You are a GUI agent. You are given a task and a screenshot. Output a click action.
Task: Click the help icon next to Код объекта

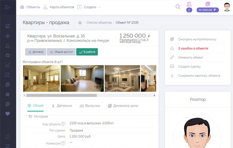(63, 124)
